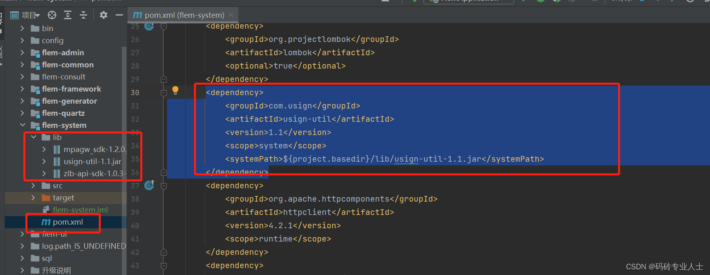Toggle code fold marker on line 30
The width and height of the screenshot is (710, 275).
[164, 93]
